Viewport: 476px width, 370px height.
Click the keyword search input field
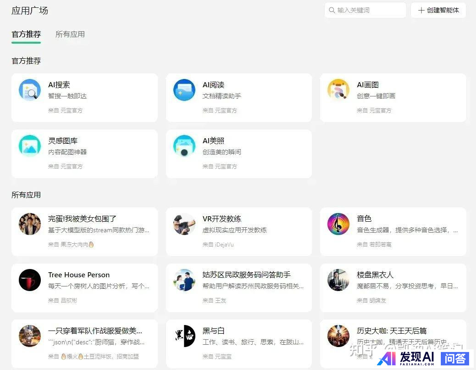tap(369, 10)
